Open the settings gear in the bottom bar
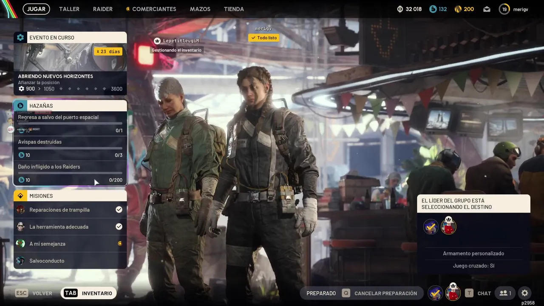This screenshot has height=306, width=544. 525,293
